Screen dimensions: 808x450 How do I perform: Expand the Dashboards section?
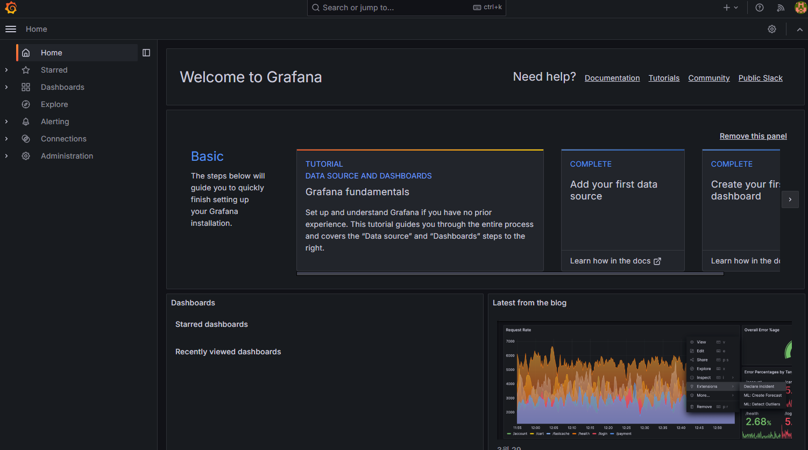tap(6, 87)
